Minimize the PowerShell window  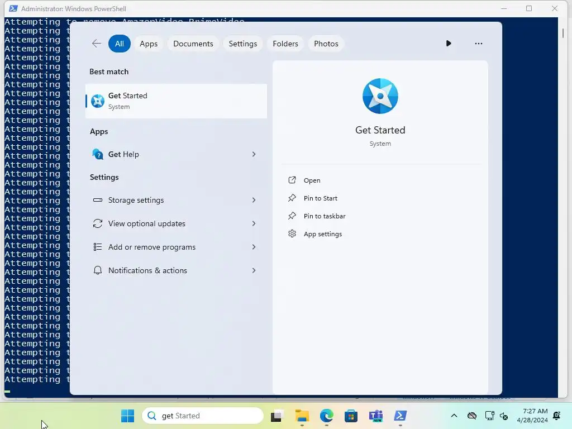(x=504, y=8)
